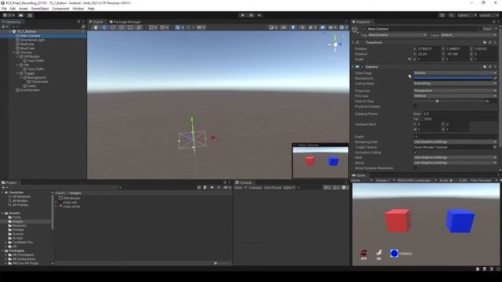This screenshot has width=502, height=282.
Task: Select Checkmark in the Hierarchy
Action: pos(40,81)
